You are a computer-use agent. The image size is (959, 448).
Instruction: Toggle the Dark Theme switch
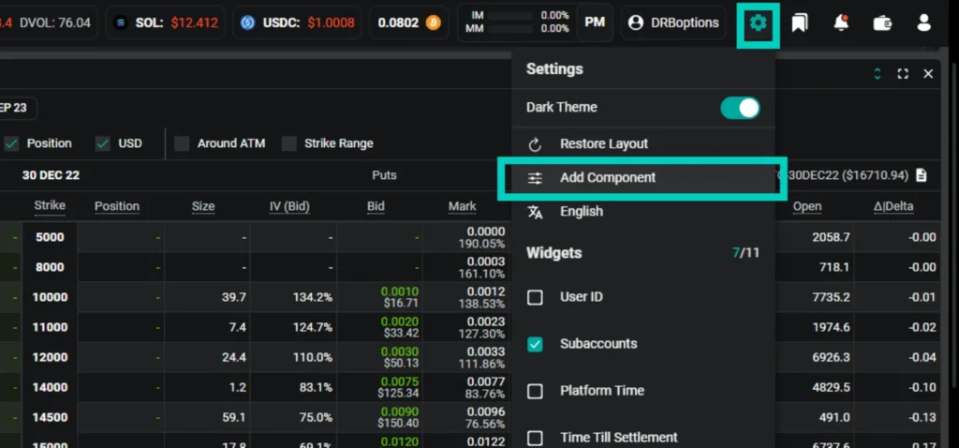coord(740,108)
